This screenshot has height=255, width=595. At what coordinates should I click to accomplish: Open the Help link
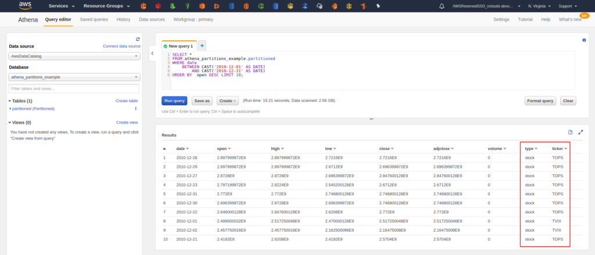pos(546,19)
